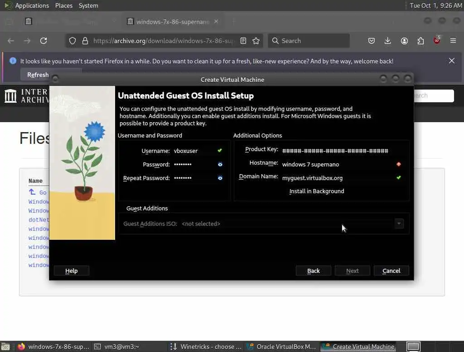Switch to Oracle VirtualBox Manager in taskbar

pyautogui.click(x=282, y=347)
